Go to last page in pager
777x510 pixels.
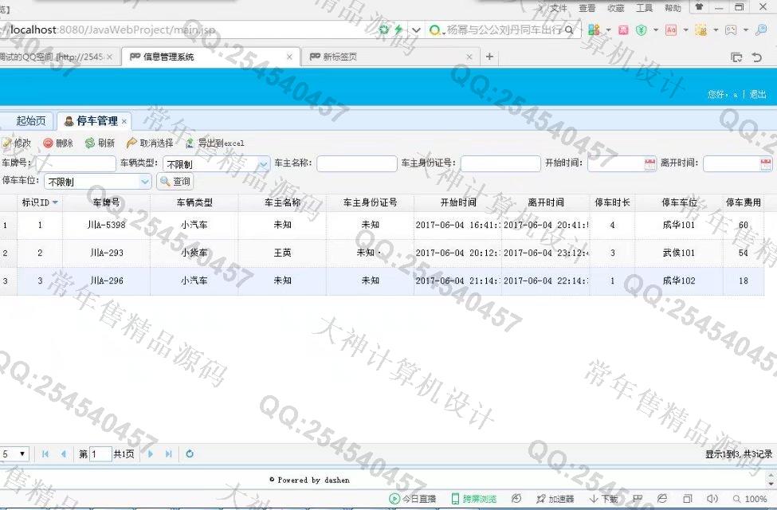tap(168, 454)
